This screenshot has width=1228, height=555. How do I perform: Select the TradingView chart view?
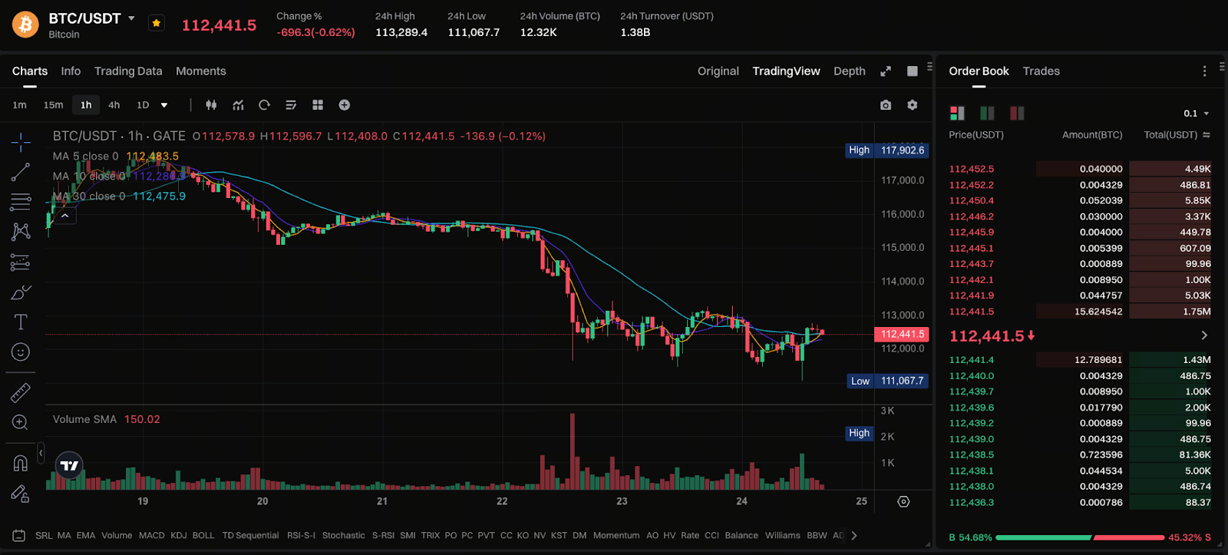tap(786, 71)
